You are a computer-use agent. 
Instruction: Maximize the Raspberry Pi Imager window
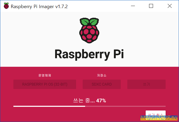coord(151,6)
